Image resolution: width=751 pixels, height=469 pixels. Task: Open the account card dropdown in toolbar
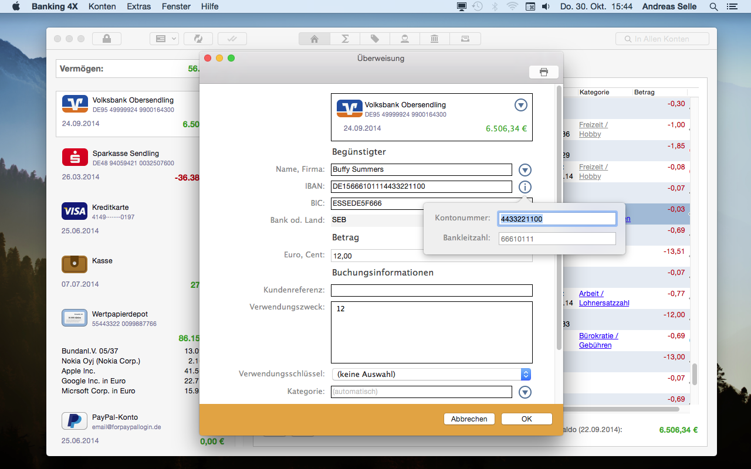164,39
